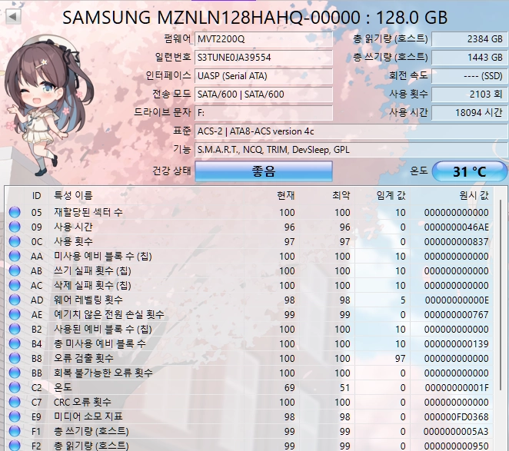The height and width of the screenshot is (451, 509).
Task: Click status circle of row 09
Action: pyautogui.click(x=15, y=227)
